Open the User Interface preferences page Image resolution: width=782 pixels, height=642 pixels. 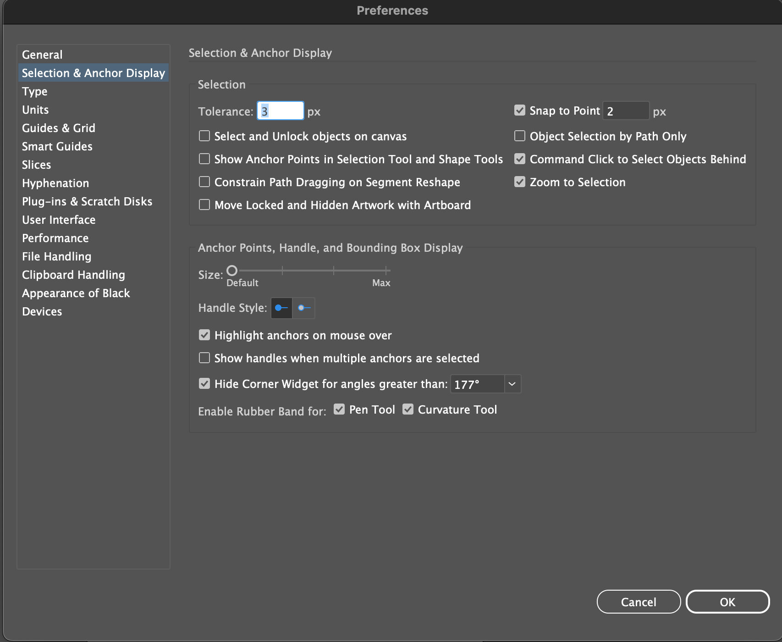[58, 220]
